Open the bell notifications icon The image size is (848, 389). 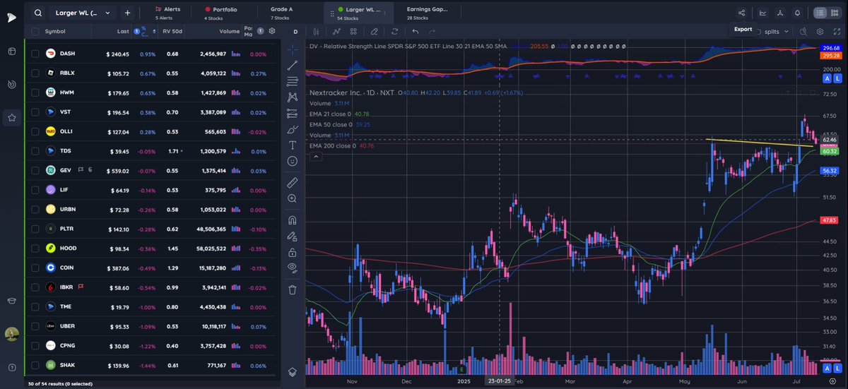click(x=797, y=13)
